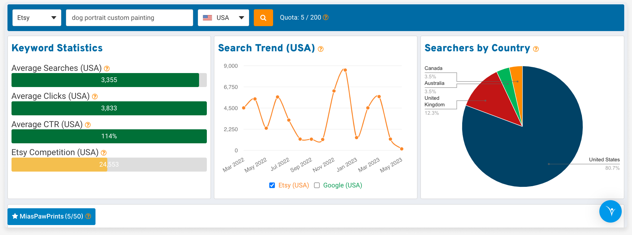Click the 80.7% value under United States
632x235 pixels.
612,168
